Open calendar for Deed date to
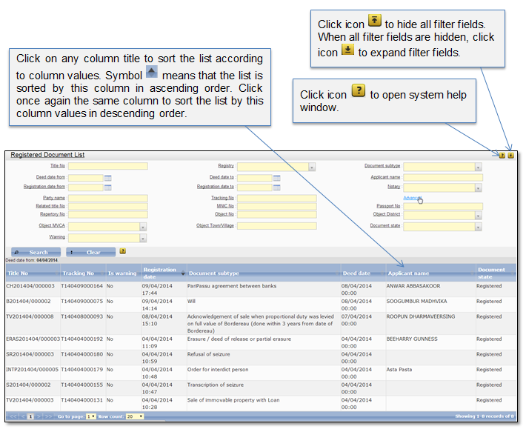The image size is (526, 432). click(276, 178)
